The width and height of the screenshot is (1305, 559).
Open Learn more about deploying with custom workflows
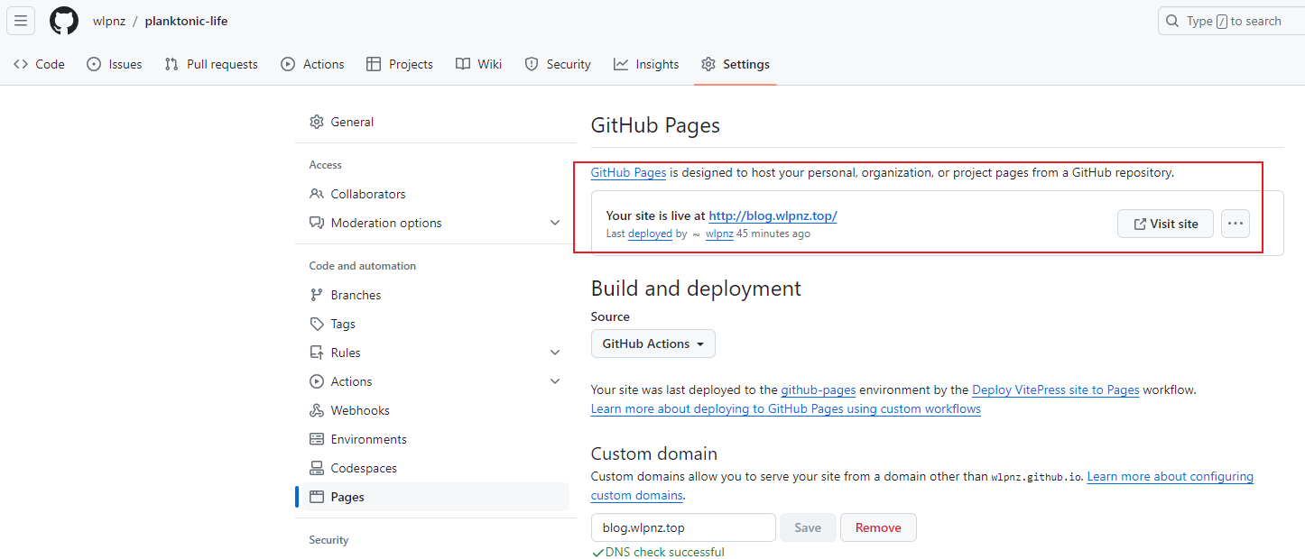click(786, 408)
